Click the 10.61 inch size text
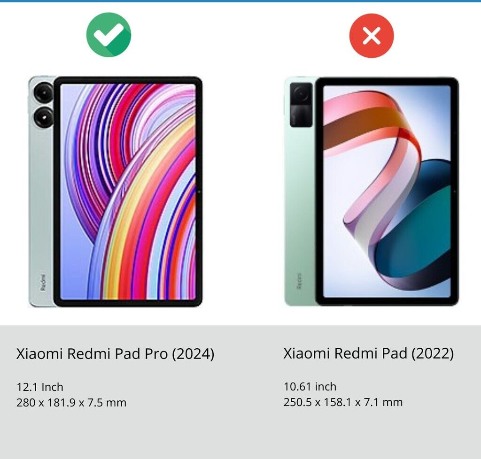Screen dimensions: 481x459 310,387
